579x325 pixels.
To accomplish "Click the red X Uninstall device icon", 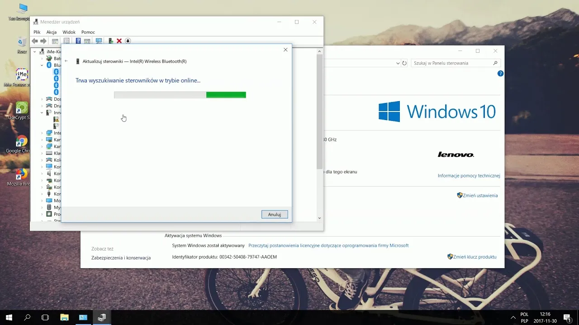I will pos(119,41).
